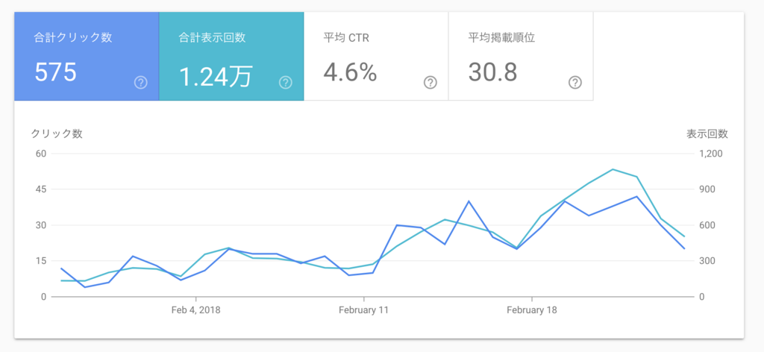Click the 45 left axis label

[x=40, y=189]
